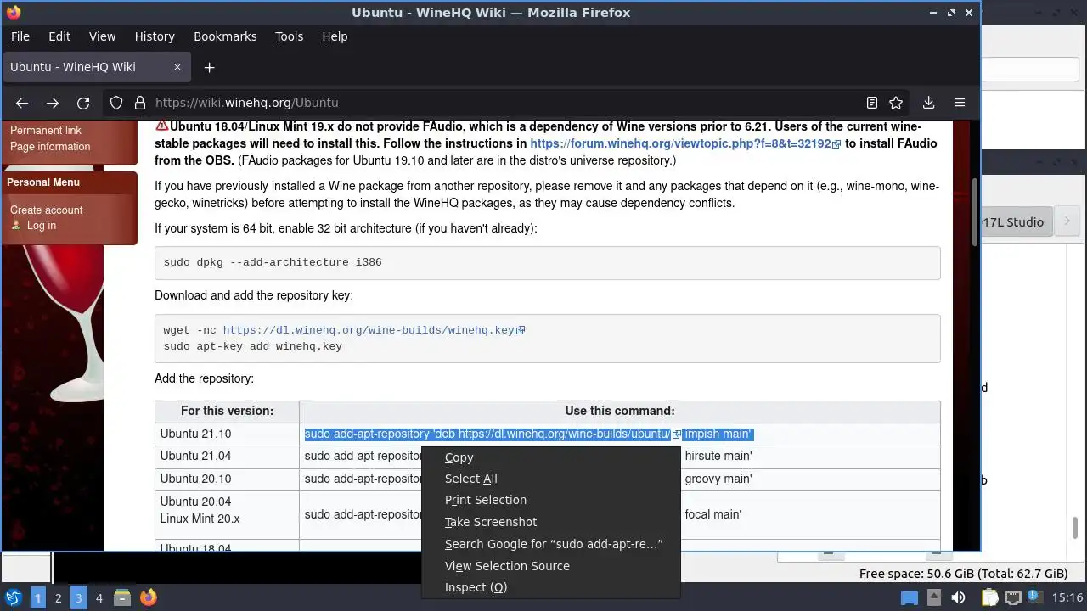
Task: Open the File menu
Action: pyautogui.click(x=20, y=36)
